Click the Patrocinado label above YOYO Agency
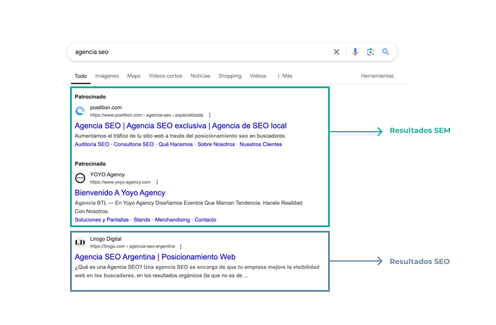496x325 pixels. coord(90,164)
